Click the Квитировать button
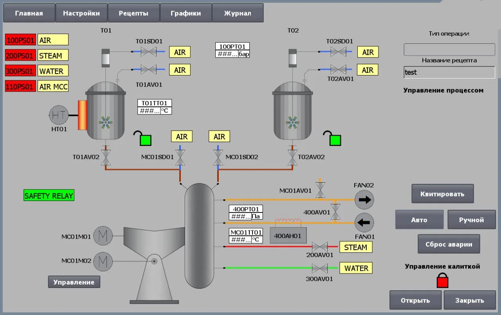Image resolution: width=501 pixels, height=315 pixels. point(443,194)
